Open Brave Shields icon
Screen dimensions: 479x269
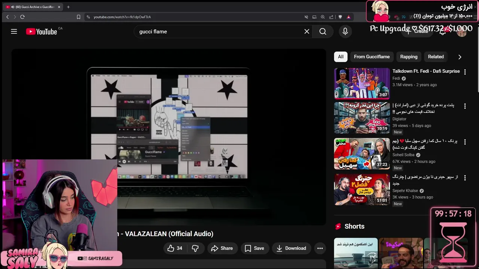point(340,17)
